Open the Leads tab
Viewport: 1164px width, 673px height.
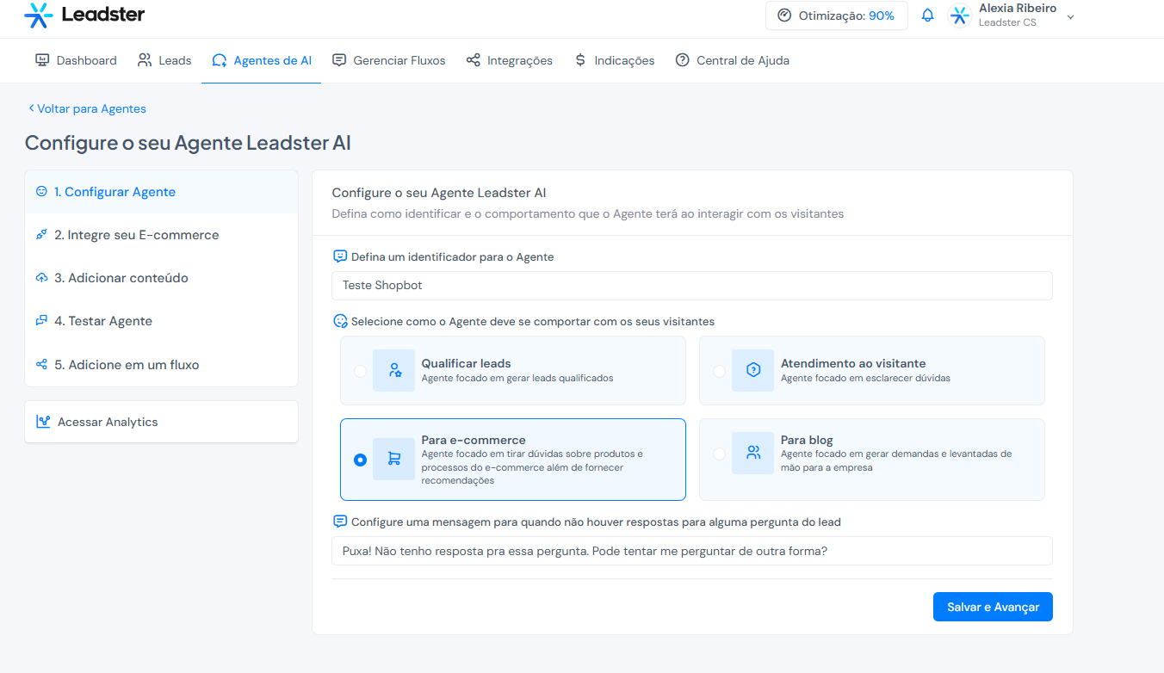(x=164, y=60)
